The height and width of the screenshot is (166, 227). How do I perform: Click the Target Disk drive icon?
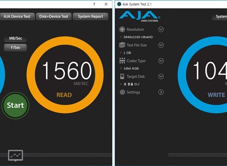[x=122, y=76]
